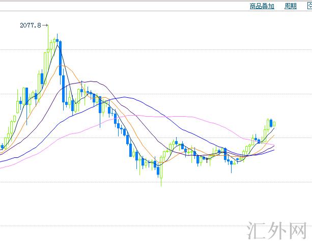Click the 汇外网 watermark logo
Image resolution: width=312 pixels, height=246 pixels.
point(276,231)
